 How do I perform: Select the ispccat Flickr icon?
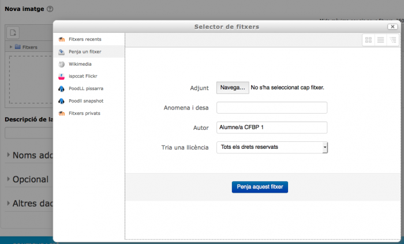(61, 76)
